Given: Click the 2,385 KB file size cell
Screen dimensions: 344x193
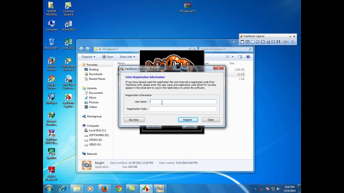Looking at the screenshot, I should tap(239, 70).
